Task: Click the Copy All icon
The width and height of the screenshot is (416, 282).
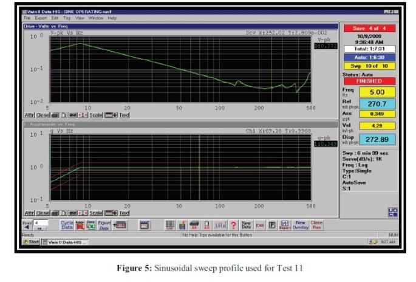Action: pyautogui.click(x=206, y=225)
